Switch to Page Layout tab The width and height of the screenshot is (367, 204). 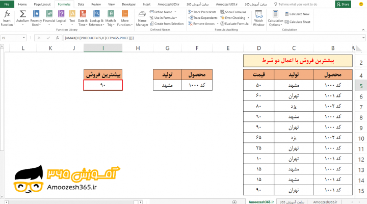pos(42,4)
